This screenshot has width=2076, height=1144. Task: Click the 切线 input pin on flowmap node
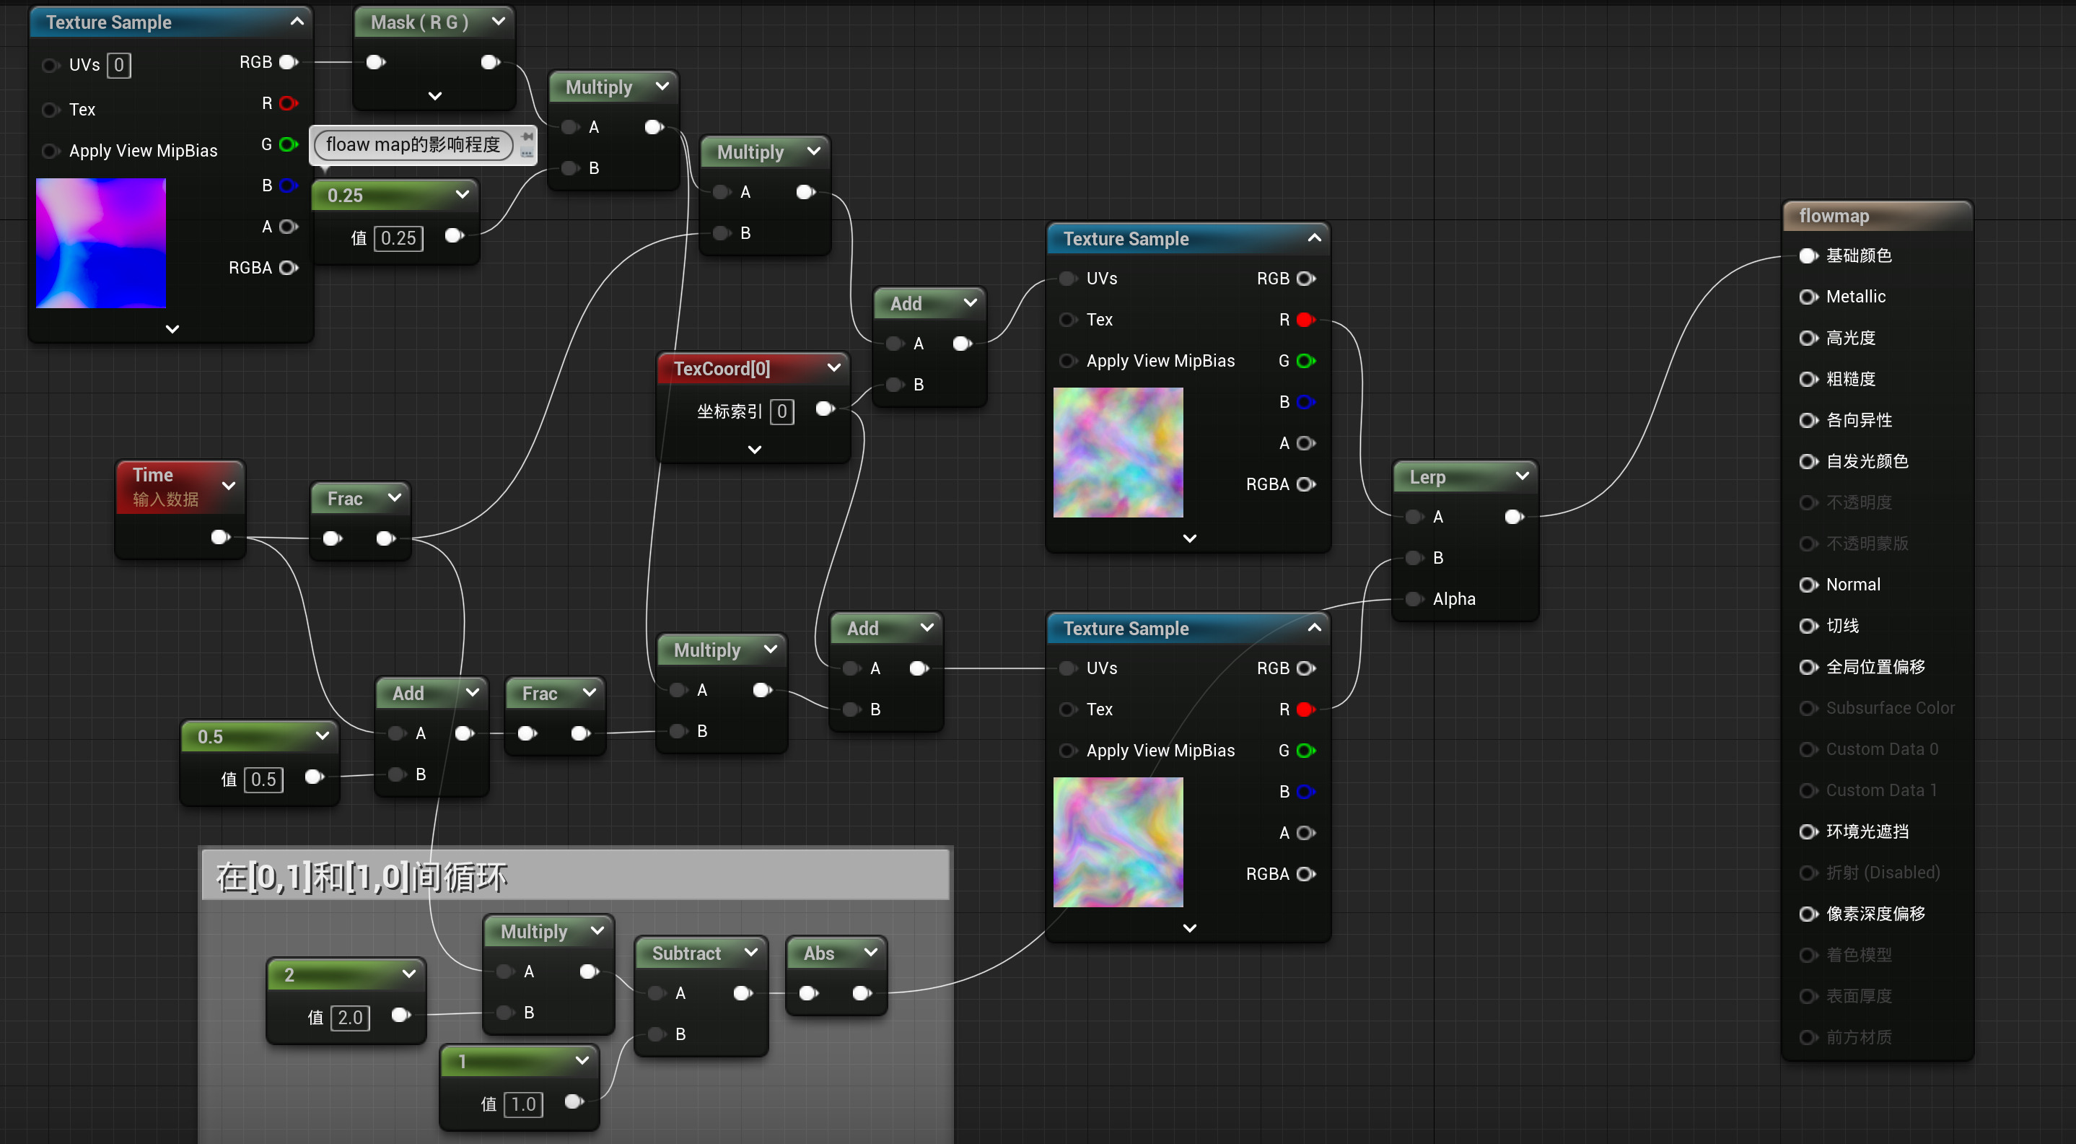[x=1808, y=626]
